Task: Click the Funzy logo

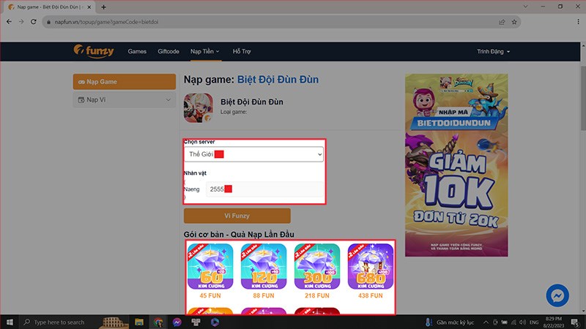Action: [x=94, y=51]
